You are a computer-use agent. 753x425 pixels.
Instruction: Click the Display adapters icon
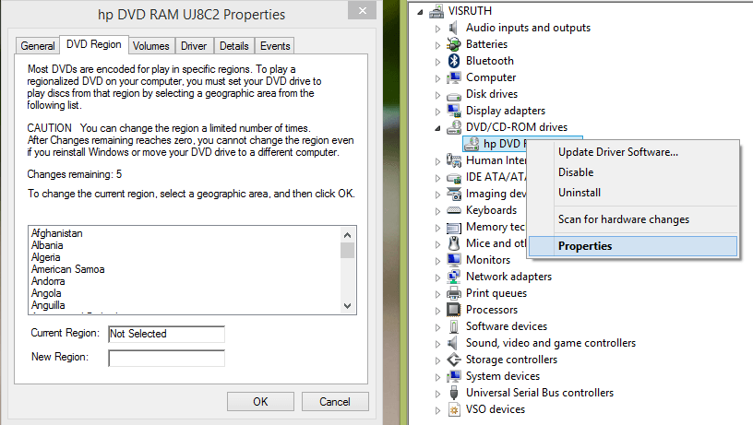(x=454, y=111)
